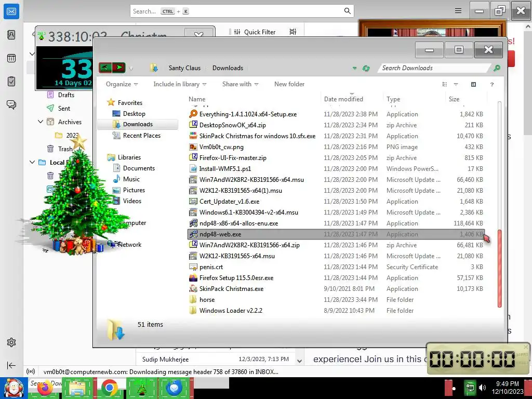Select Vm0b0t_cw.png file icon
This screenshot has width=532, height=399.
click(x=193, y=147)
